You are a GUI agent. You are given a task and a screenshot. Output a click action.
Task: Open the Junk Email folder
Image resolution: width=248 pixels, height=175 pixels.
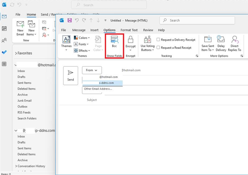(x=24, y=100)
